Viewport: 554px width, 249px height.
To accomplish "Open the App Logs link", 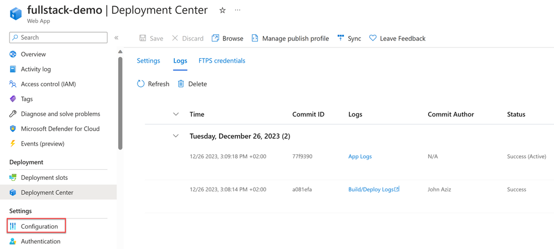I will [x=360, y=157].
